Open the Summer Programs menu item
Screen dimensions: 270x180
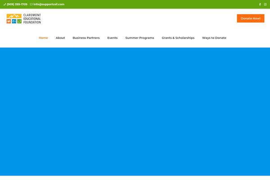[139, 38]
